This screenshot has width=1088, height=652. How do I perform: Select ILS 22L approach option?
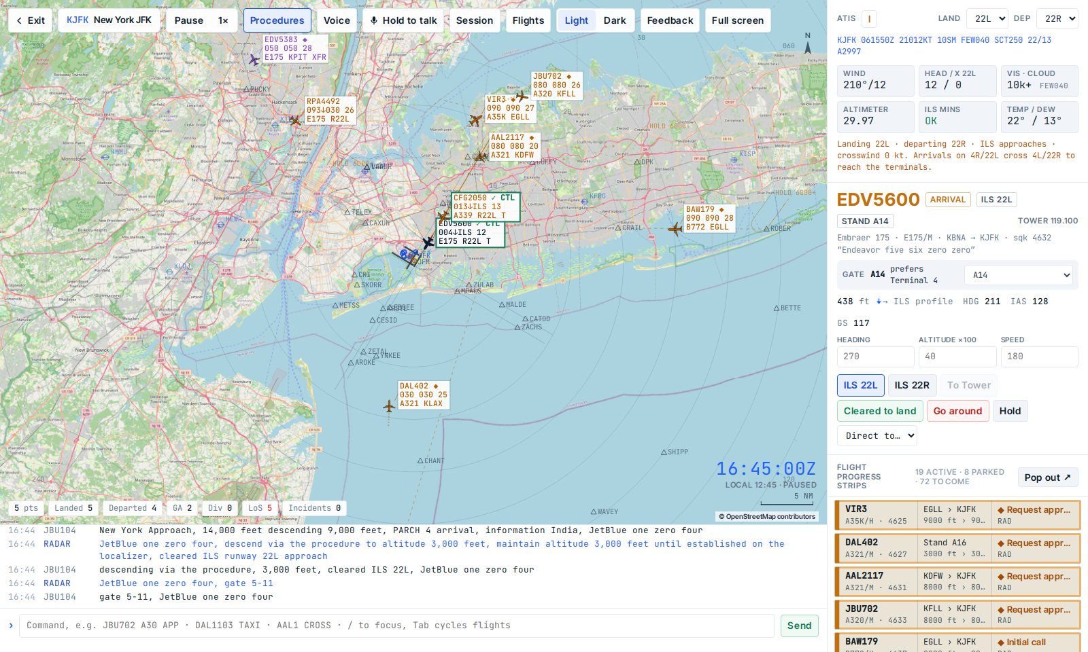pos(860,385)
